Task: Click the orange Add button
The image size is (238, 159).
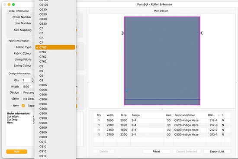Action: click(17, 151)
